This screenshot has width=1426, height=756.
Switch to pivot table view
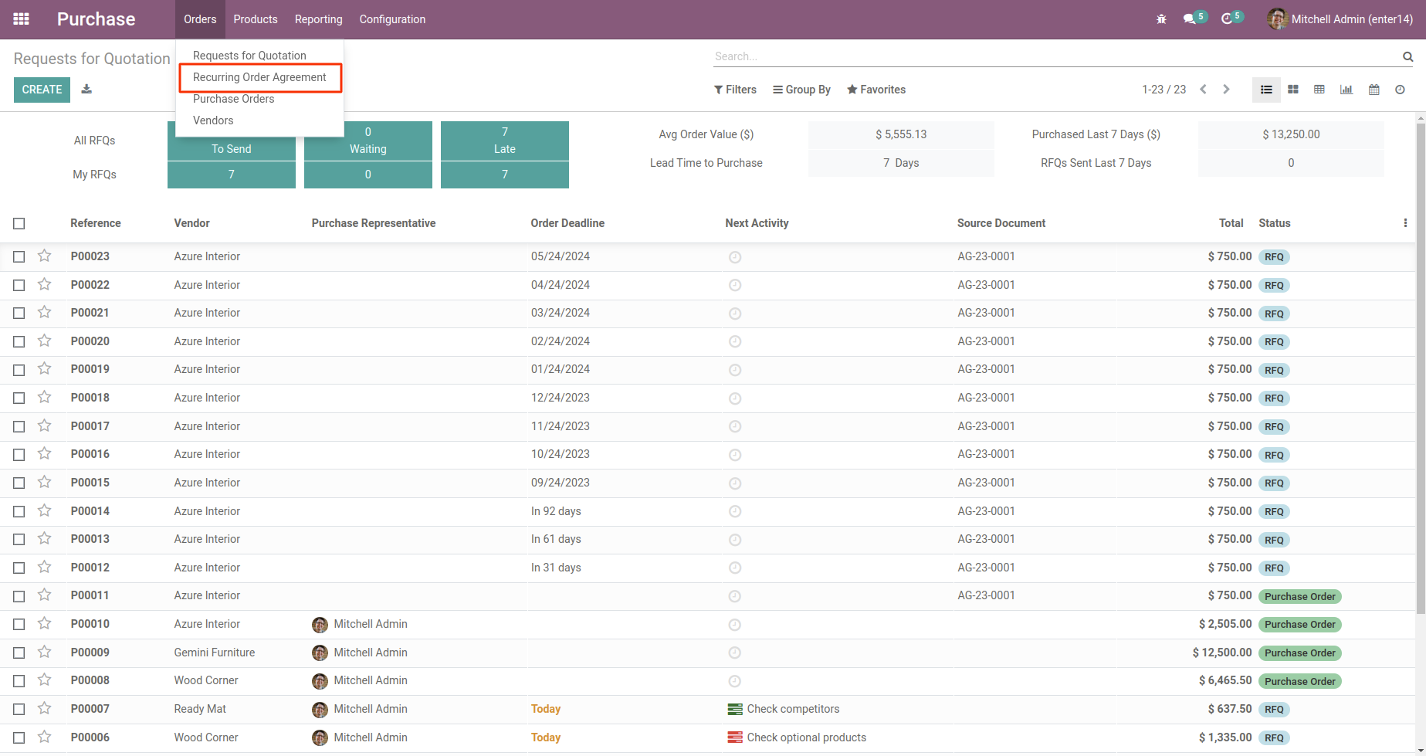point(1319,90)
